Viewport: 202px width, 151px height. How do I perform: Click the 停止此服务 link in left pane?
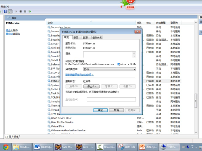pyautogui.click(x=12, y=30)
